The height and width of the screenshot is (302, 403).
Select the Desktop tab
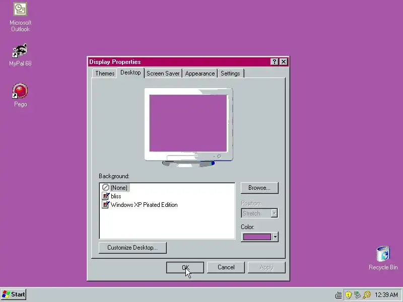pyautogui.click(x=130, y=72)
